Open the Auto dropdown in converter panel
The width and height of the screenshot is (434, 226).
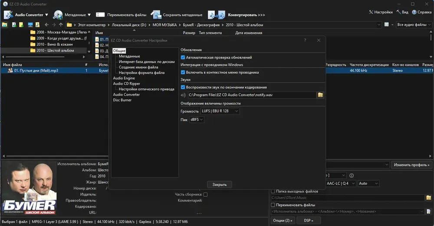point(368,183)
